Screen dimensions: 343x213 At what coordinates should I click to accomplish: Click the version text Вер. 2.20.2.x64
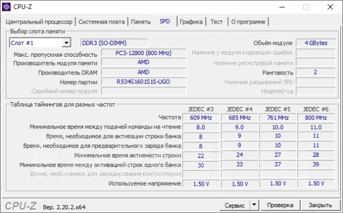click(x=64, y=207)
